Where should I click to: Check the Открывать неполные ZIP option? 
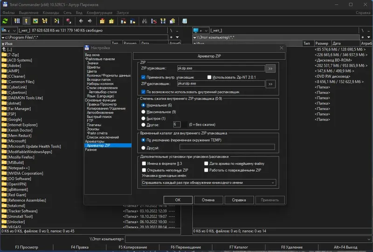click(144, 170)
